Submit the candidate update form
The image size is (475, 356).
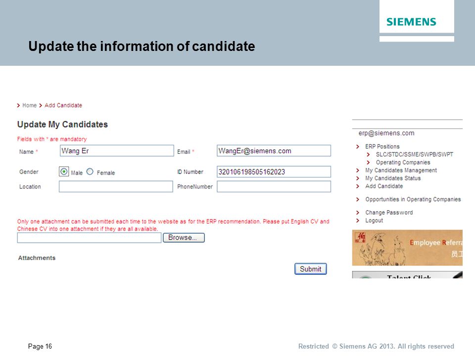pyautogui.click(x=311, y=269)
